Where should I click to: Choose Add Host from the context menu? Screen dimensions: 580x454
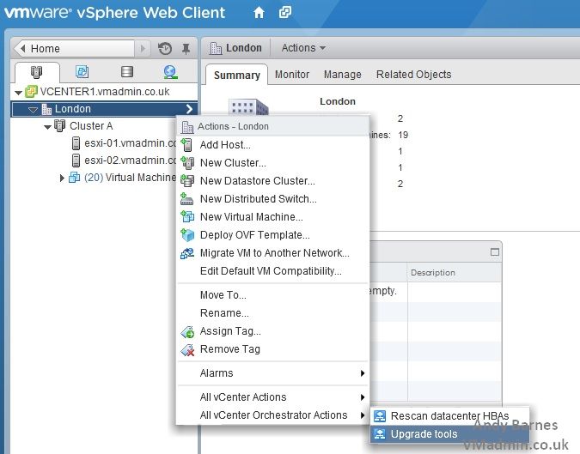tap(225, 145)
